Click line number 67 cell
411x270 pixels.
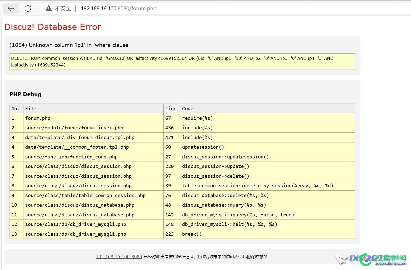(172, 118)
